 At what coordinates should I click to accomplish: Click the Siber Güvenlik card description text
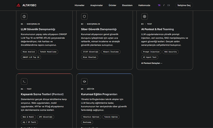pos(100,40)
